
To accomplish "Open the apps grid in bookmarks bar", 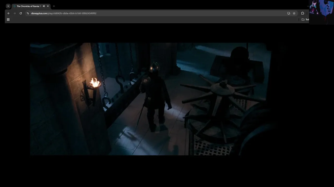I will pyautogui.click(x=8, y=19).
